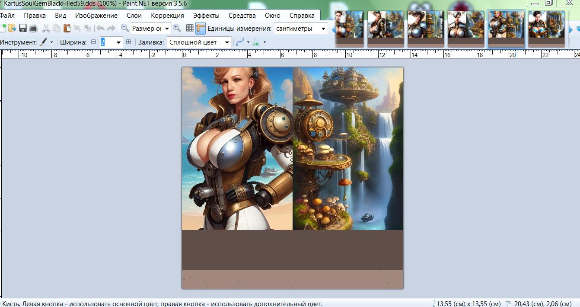The image size is (580, 307).
Task: Click the Paste clipboard icon
Action: click(67, 29)
